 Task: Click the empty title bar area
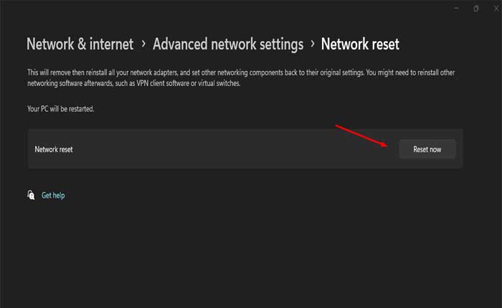[x=215, y=8]
